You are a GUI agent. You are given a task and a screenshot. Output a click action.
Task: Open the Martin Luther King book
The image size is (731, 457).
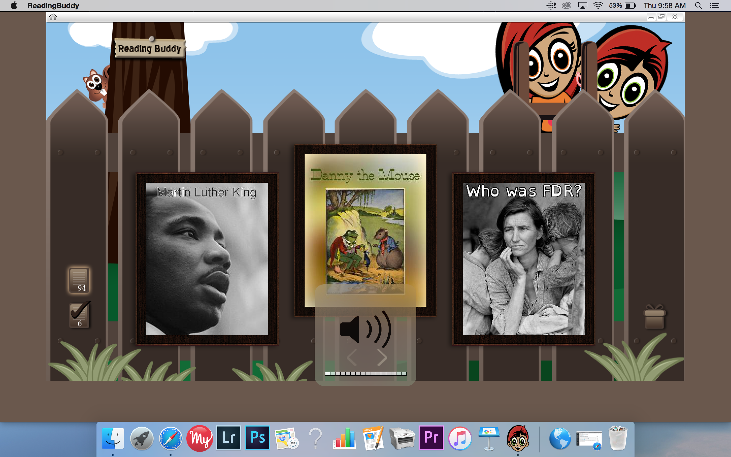tap(207, 259)
